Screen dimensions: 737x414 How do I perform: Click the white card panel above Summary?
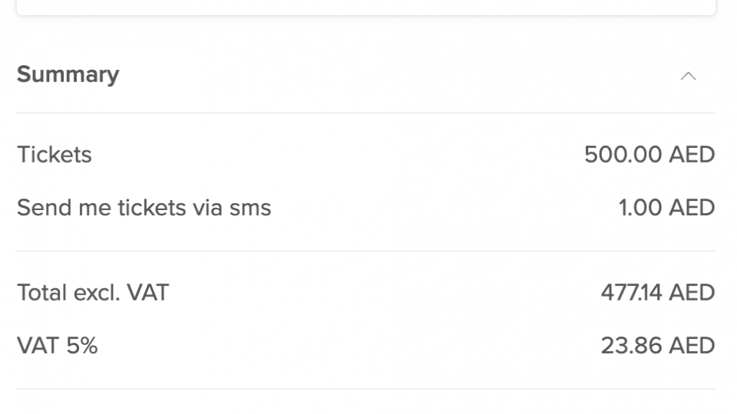pos(365,6)
